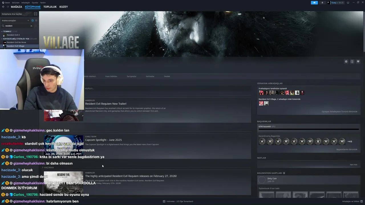Click the first collectible card thumbnail
This screenshot has width=365, height=205.
pyautogui.click(x=266, y=195)
